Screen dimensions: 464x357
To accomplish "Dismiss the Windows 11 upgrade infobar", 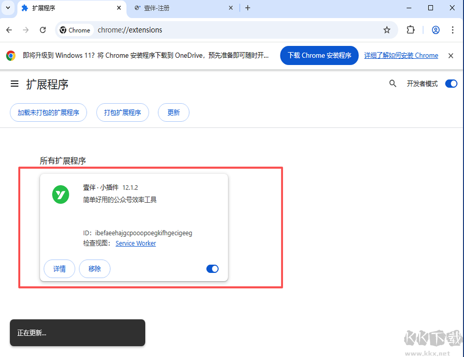I will 451,56.
